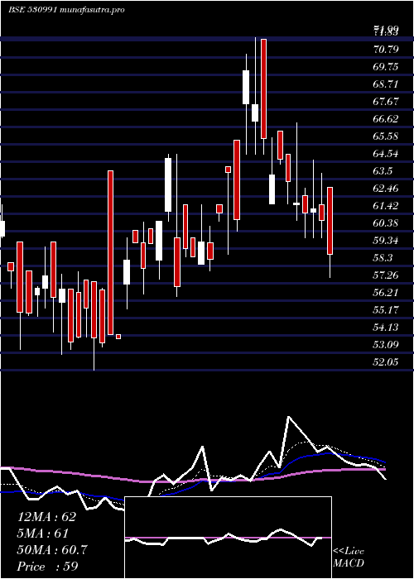The width and height of the screenshot is (414, 579).
Task: Click the 61.42 price axis label
Action: tap(387, 205)
